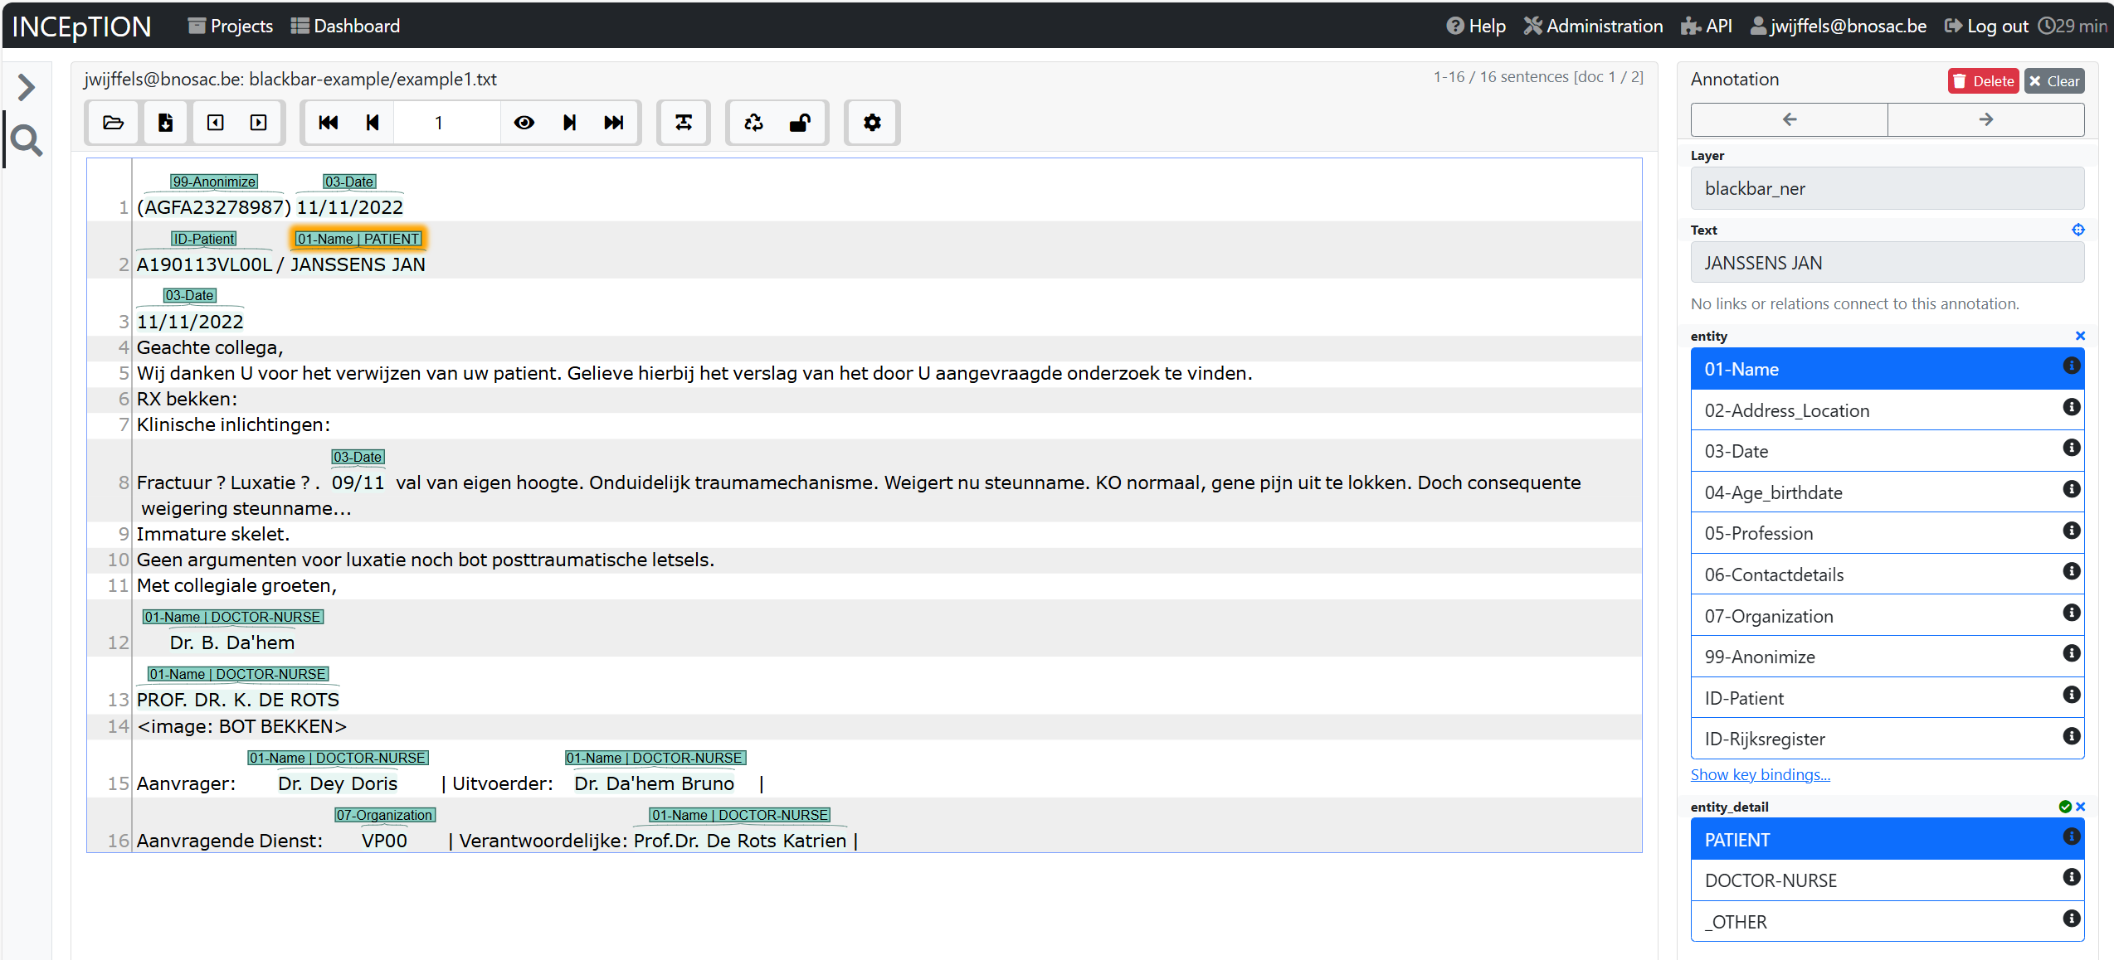Open the settings gear in toolbar
This screenshot has height=960, width=2114.
point(872,123)
